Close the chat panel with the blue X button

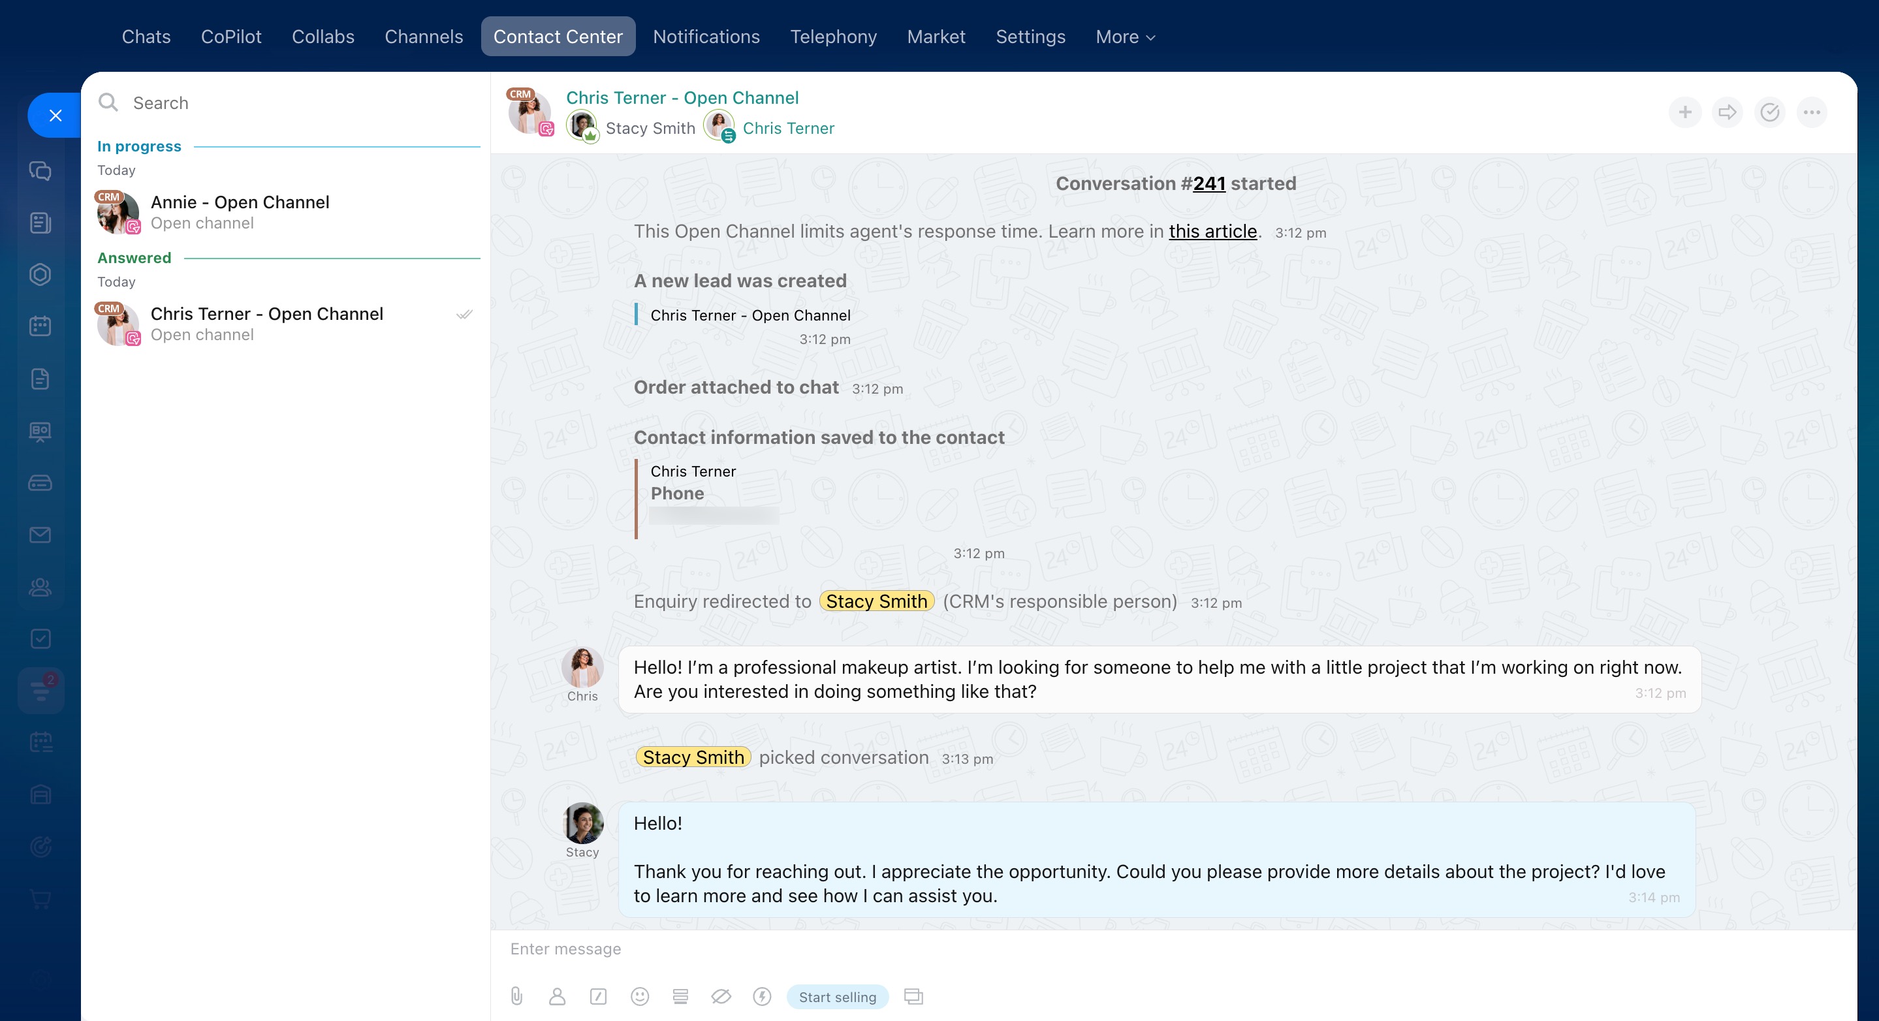click(55, 116)
